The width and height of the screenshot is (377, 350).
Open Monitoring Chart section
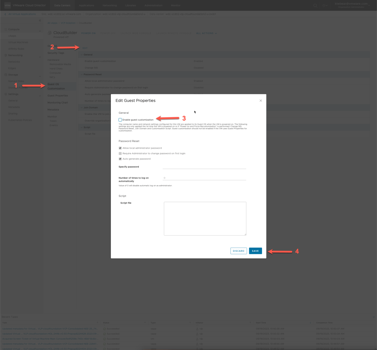58,103
